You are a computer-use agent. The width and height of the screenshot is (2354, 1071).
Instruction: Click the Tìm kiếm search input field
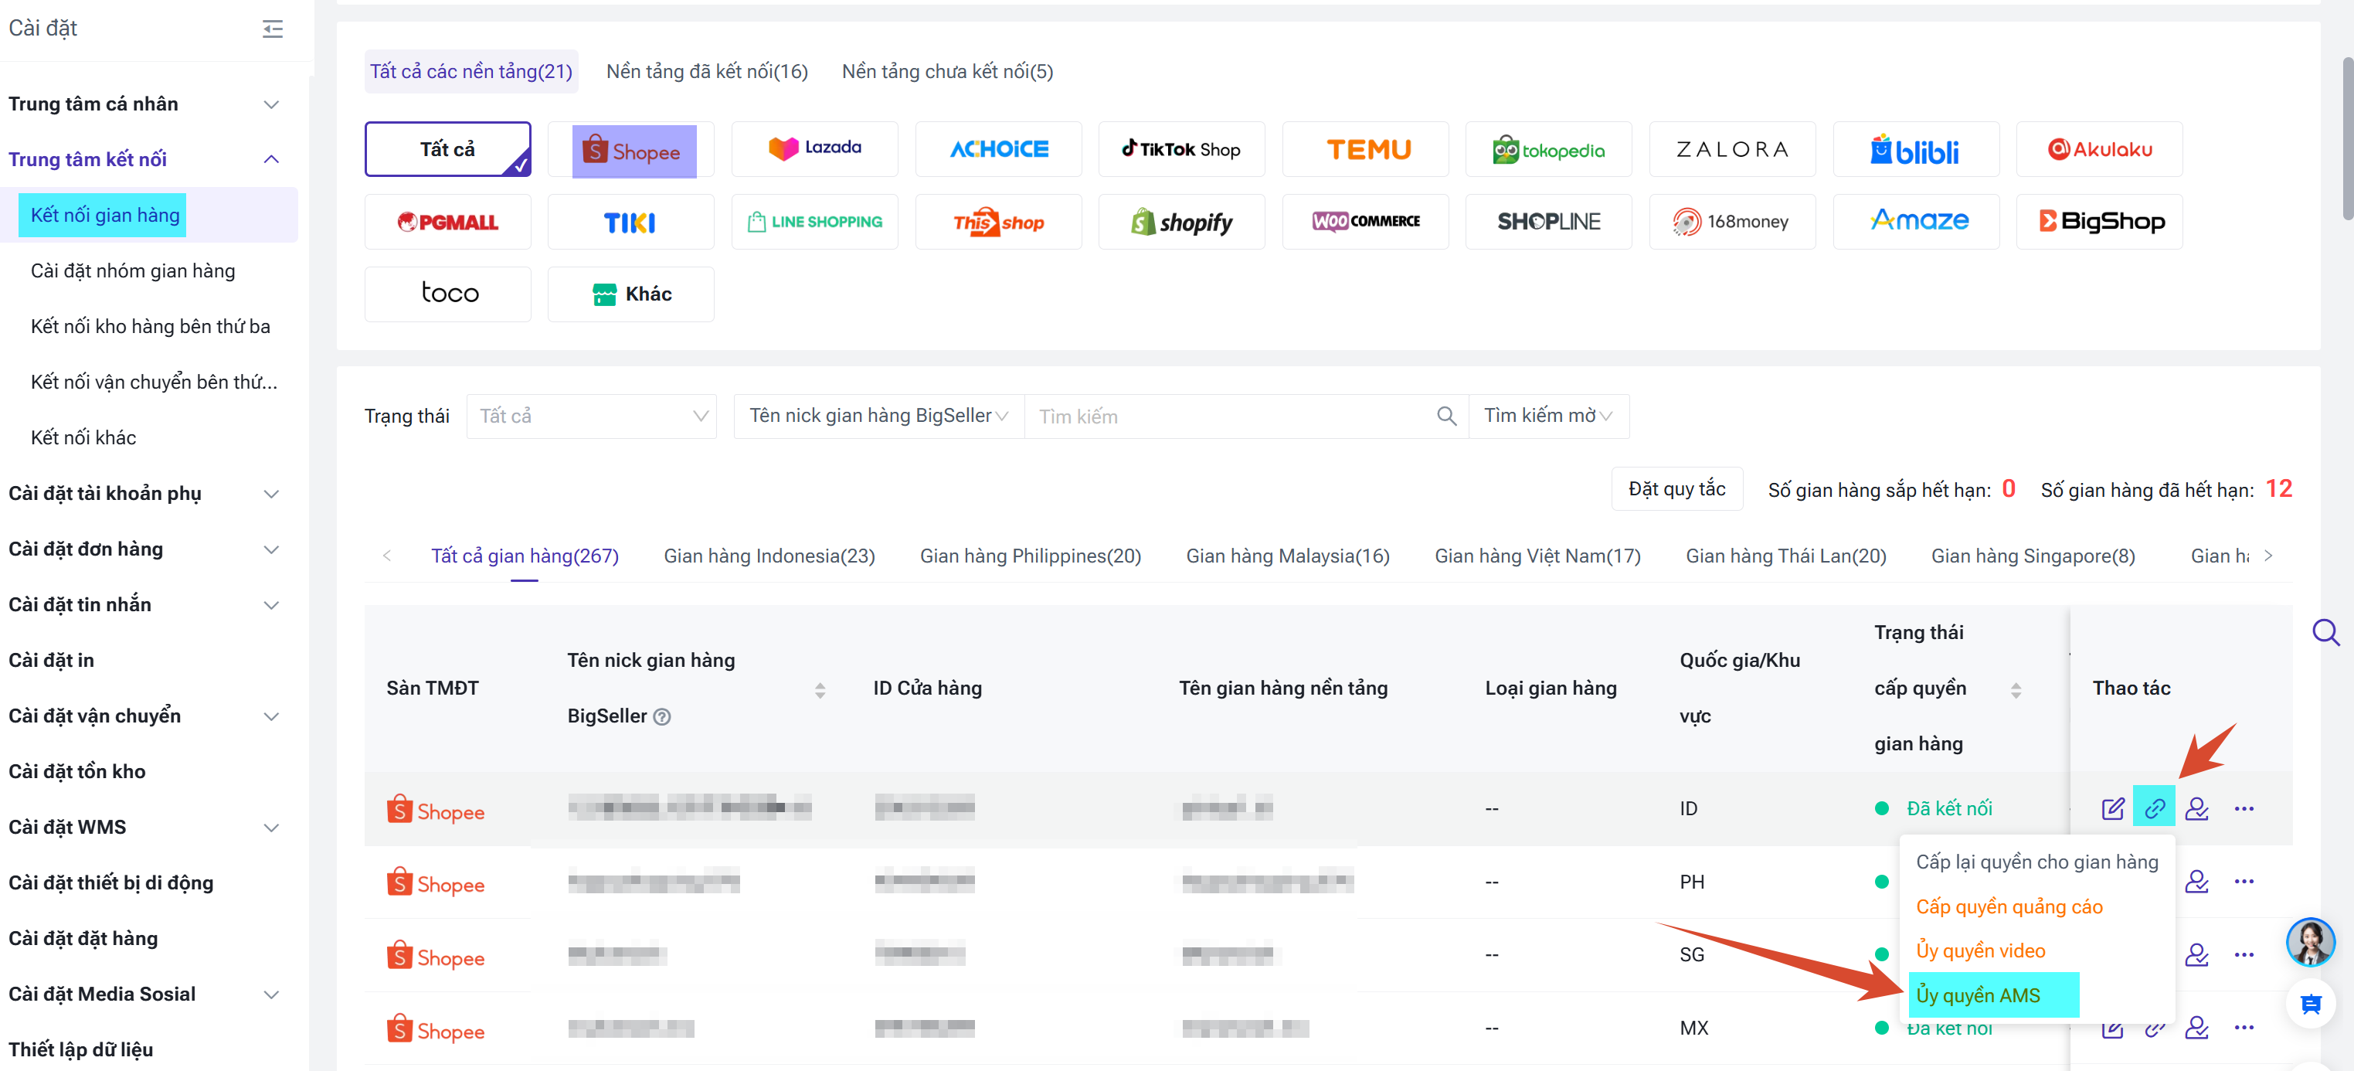(x=1230, y=416)
